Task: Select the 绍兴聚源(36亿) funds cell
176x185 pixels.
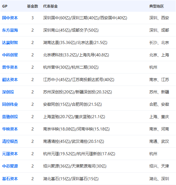Action: (x=75, y=166)
